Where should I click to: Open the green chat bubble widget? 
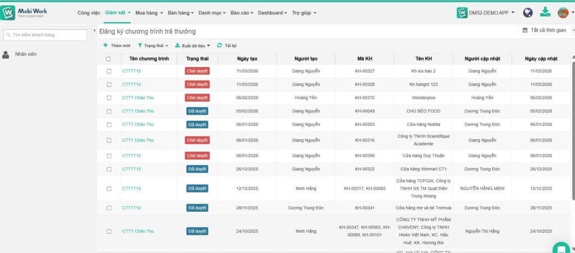click(x=560, y=248)
